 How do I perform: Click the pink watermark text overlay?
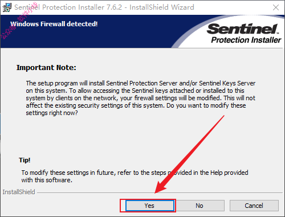click(x=18, y=21)
